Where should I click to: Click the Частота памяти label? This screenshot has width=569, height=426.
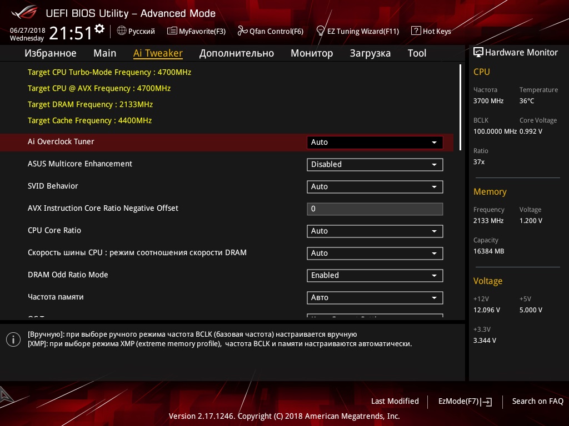56,297
